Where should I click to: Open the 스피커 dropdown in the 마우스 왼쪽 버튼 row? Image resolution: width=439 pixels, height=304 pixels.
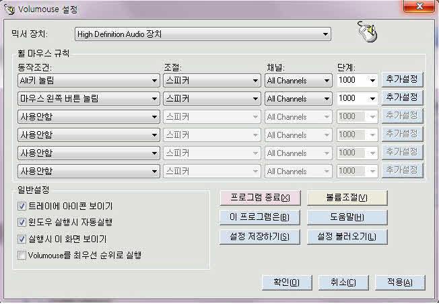coord(212,98)
